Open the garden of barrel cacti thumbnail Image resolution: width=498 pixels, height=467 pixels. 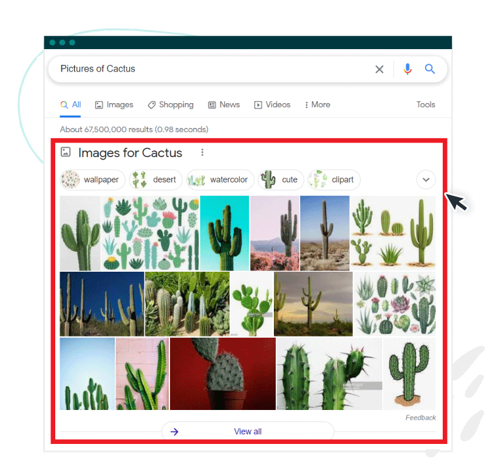tap(188, 304)
